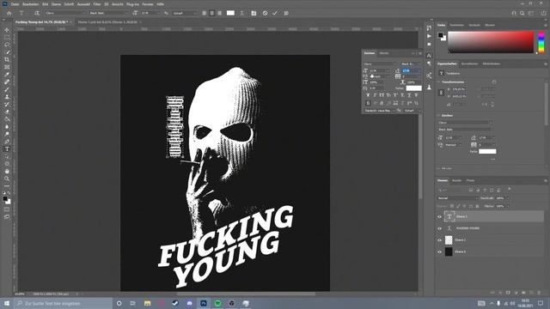Select the Pen tool

tap(7, 142)
